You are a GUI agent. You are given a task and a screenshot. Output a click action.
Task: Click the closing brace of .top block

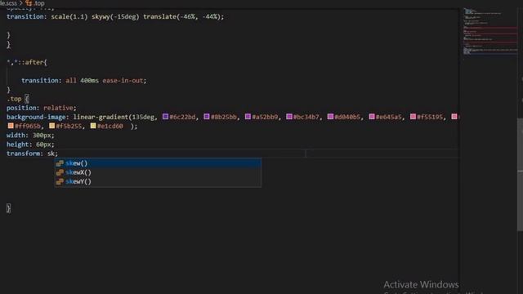click(x=8, y=208)
